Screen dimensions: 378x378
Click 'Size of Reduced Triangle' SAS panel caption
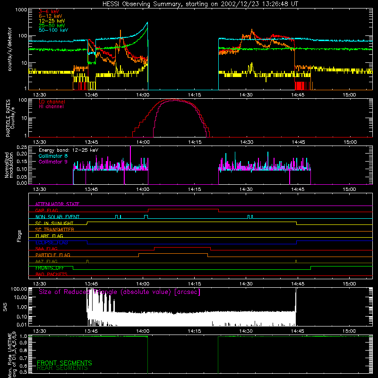tap(120, 292)
